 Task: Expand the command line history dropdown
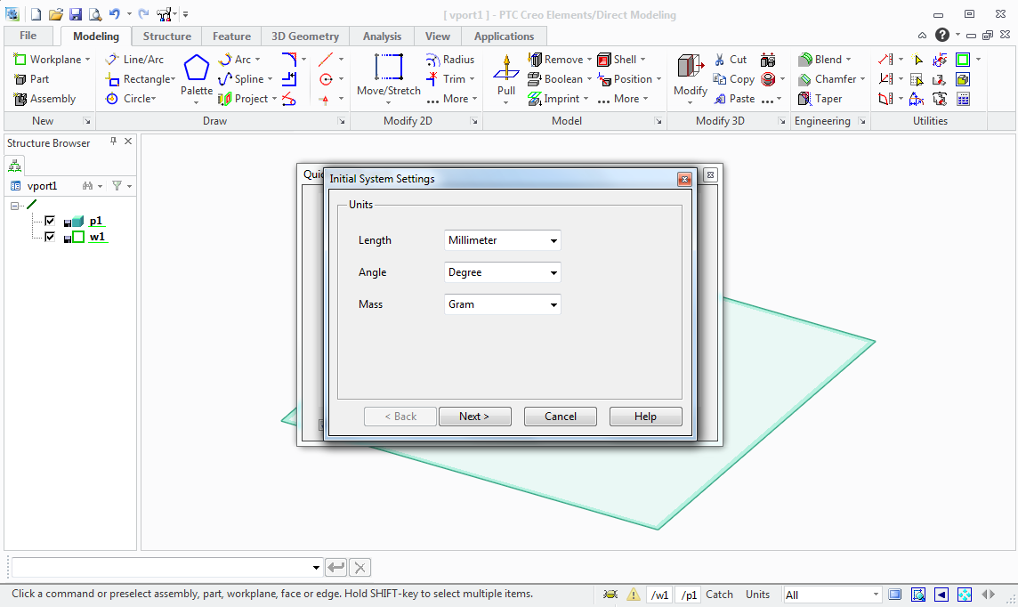tap(316, 568)
